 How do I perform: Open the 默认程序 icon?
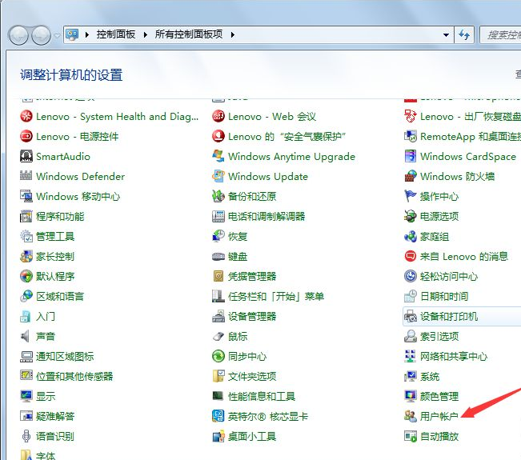tap(26, 276)
